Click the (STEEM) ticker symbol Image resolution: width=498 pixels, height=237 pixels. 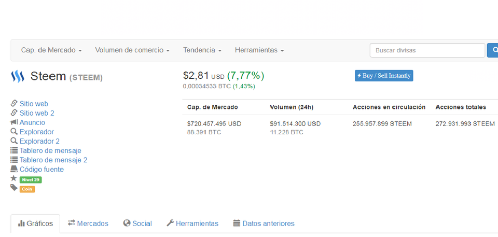point(86,77)
